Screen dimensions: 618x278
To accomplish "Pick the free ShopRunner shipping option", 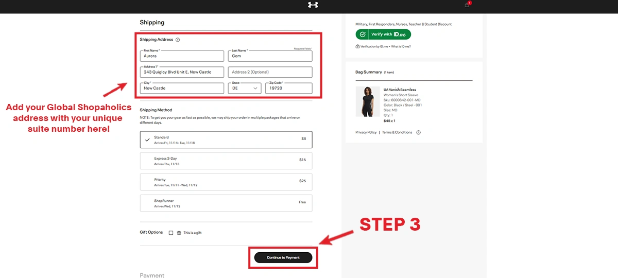I will tap(226, 203).
